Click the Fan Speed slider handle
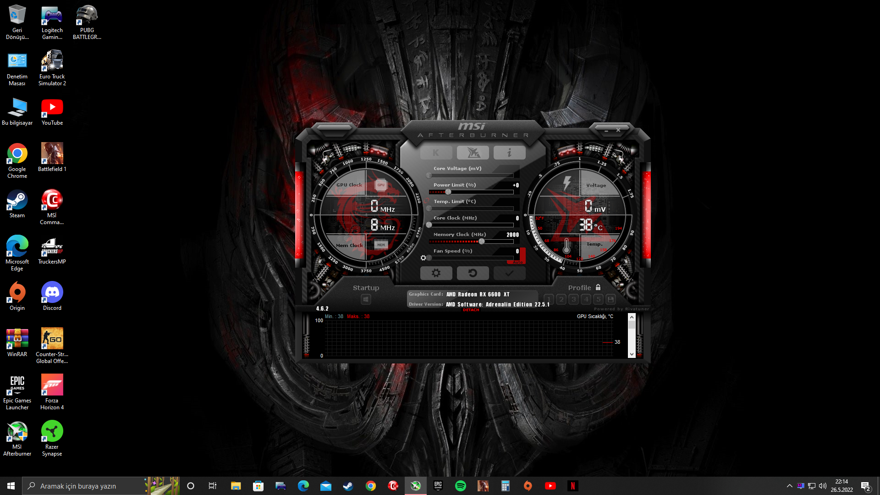The image size is (880, 495). [x=429, y=258]
